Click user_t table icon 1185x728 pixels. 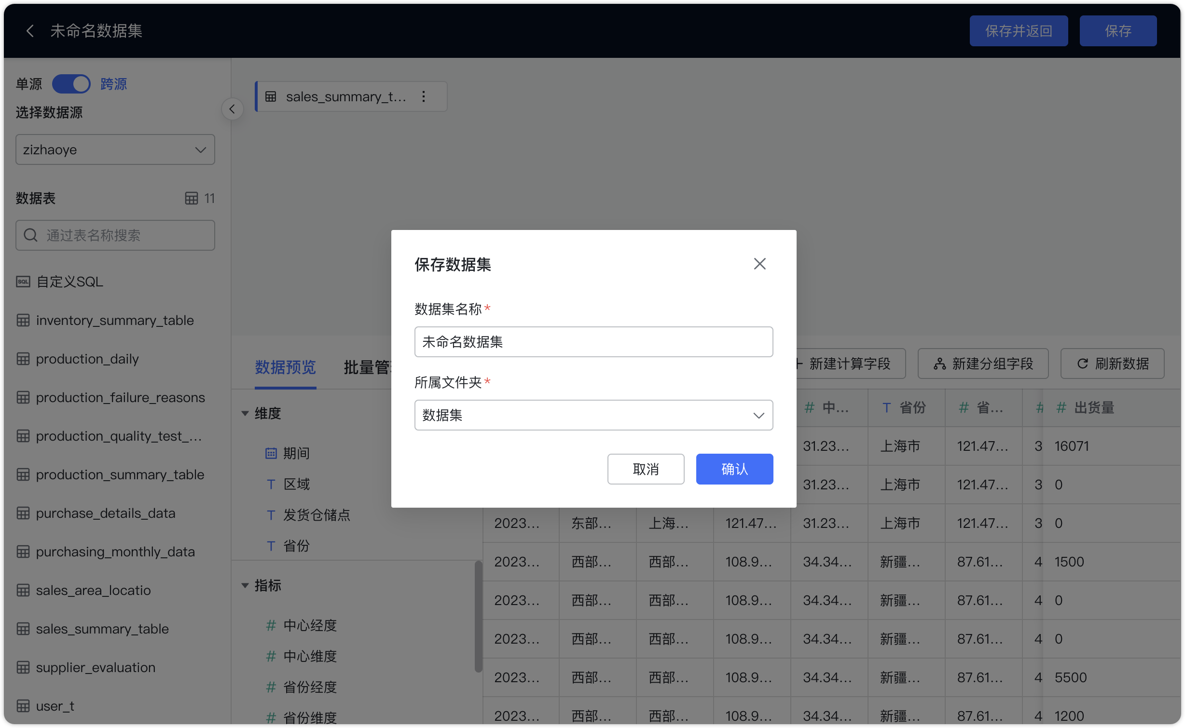(23, 706)
